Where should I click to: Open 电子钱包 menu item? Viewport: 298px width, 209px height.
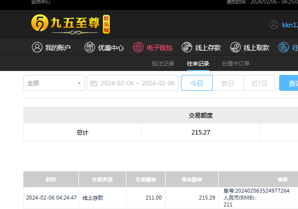160,48
